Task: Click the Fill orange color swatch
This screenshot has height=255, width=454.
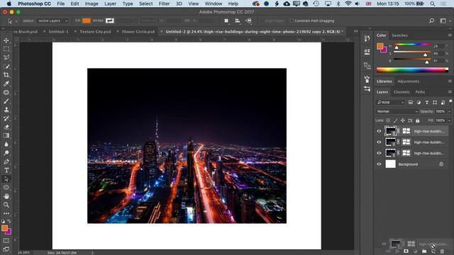Action: 87,21
